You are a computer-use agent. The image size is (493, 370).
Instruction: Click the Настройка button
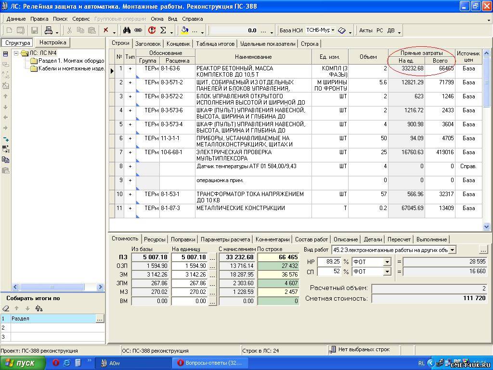coord(53,43)
